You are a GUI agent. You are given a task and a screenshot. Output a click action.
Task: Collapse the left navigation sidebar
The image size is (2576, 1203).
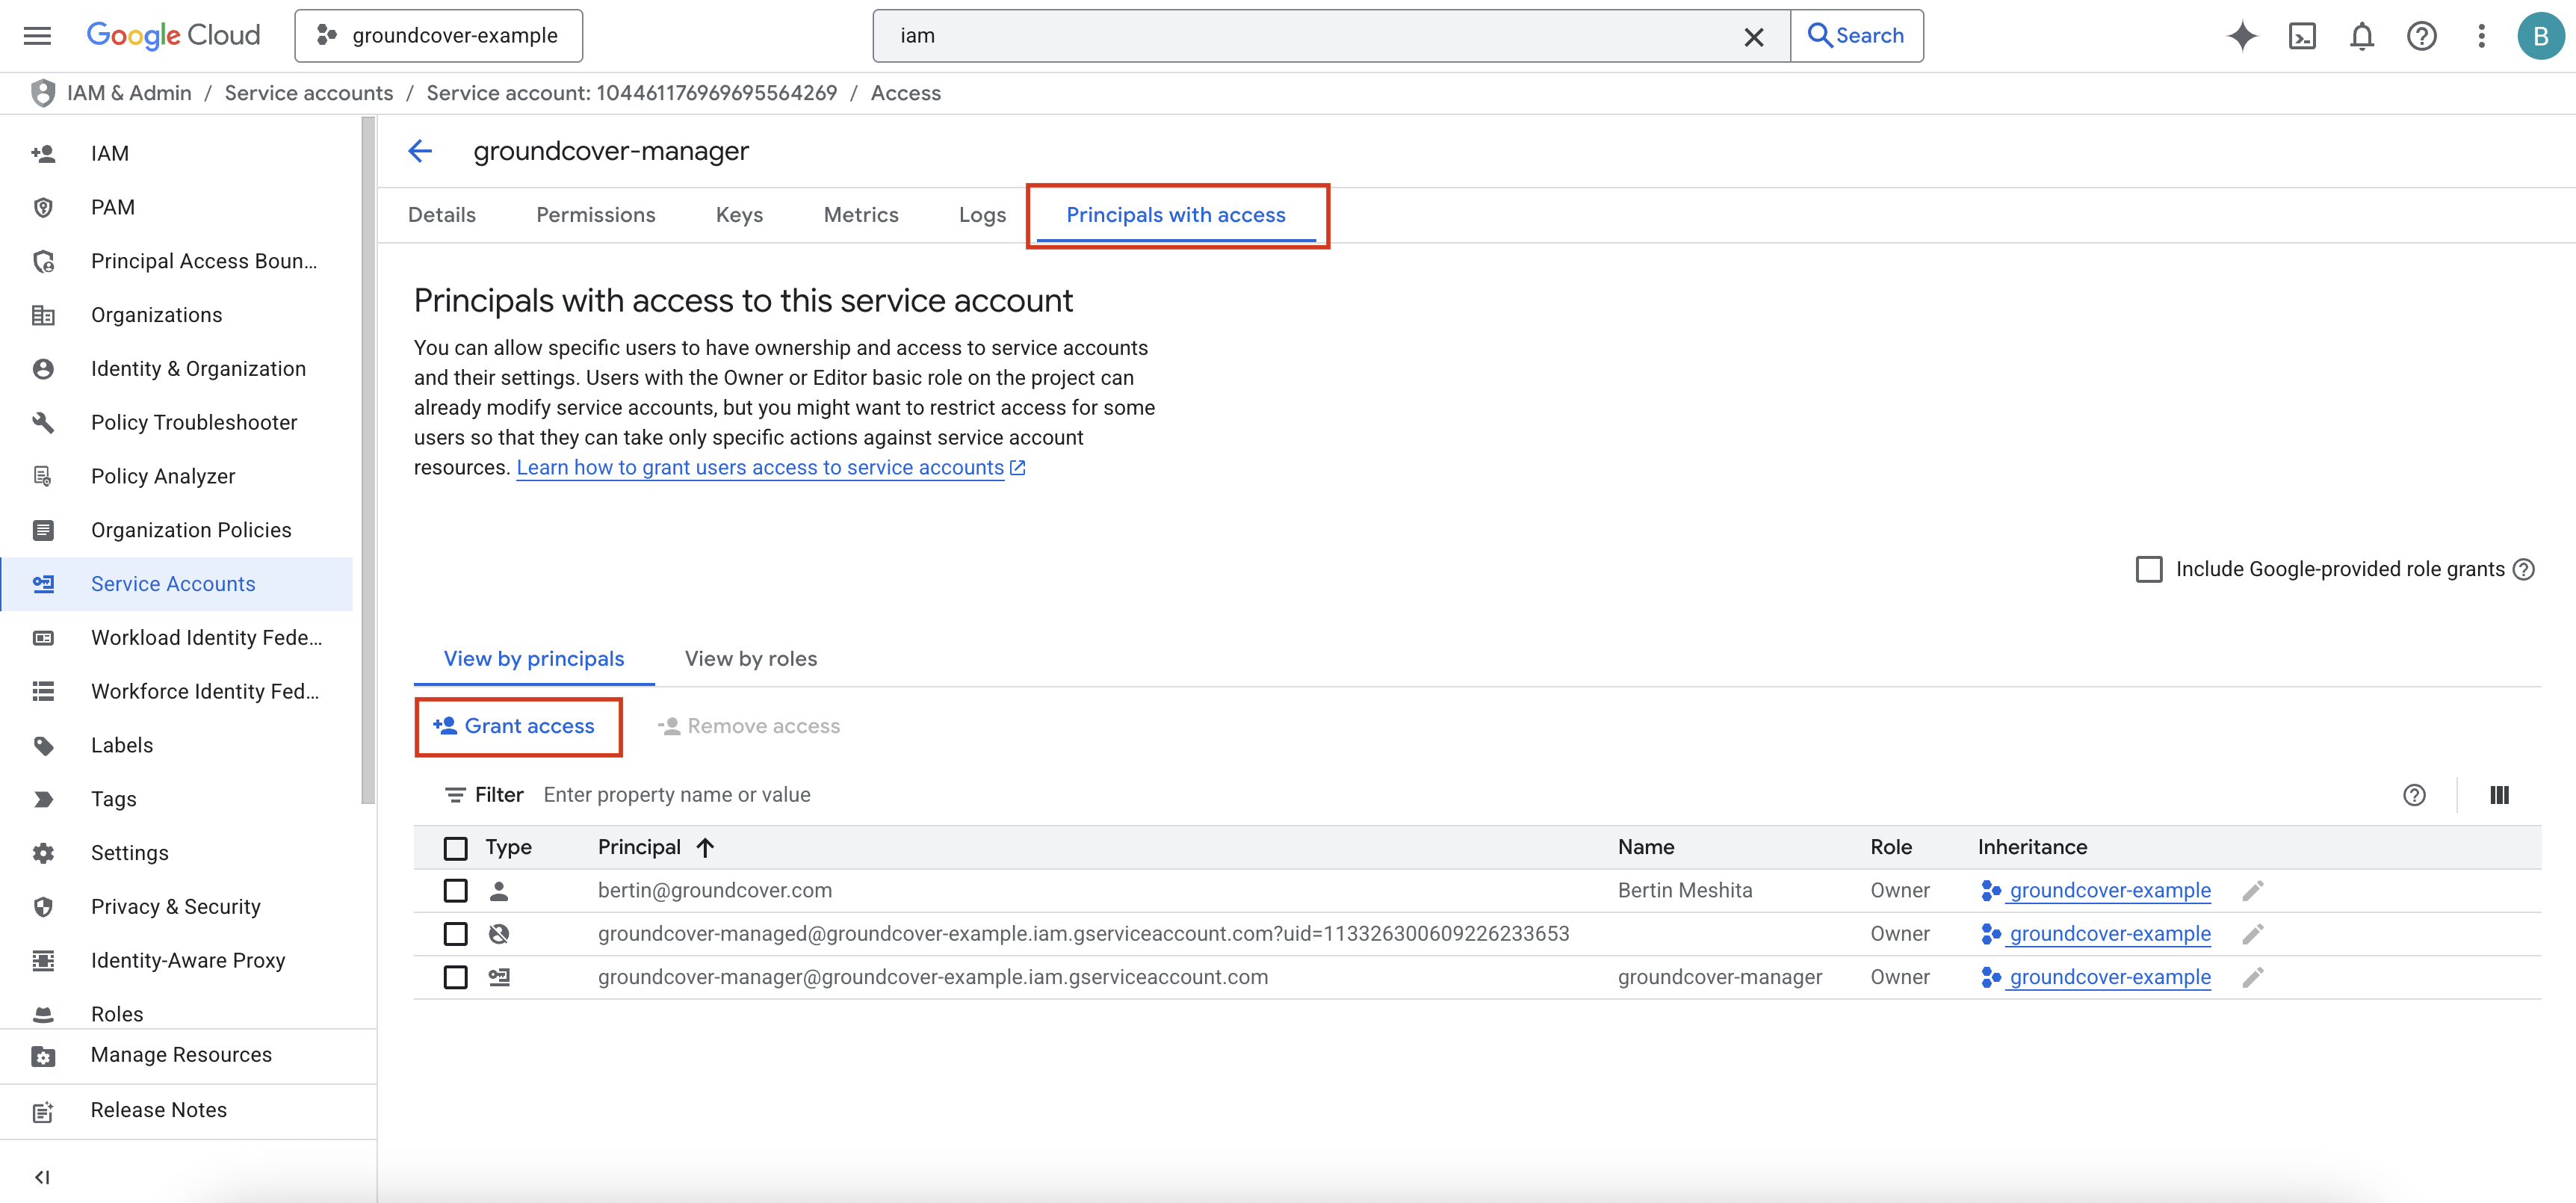(42, 1177)
